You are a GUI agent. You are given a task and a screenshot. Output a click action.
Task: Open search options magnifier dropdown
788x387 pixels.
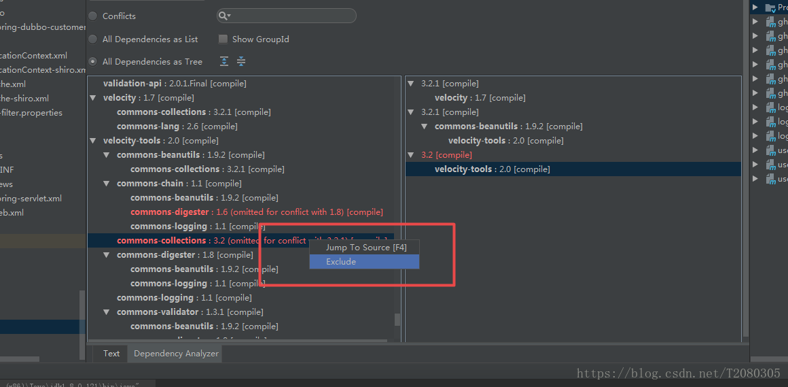click(x=225, y=16)
